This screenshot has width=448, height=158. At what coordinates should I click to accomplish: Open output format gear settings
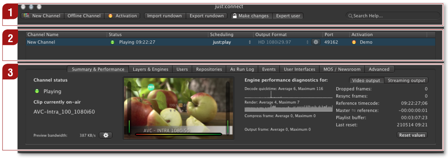point(316,42)
